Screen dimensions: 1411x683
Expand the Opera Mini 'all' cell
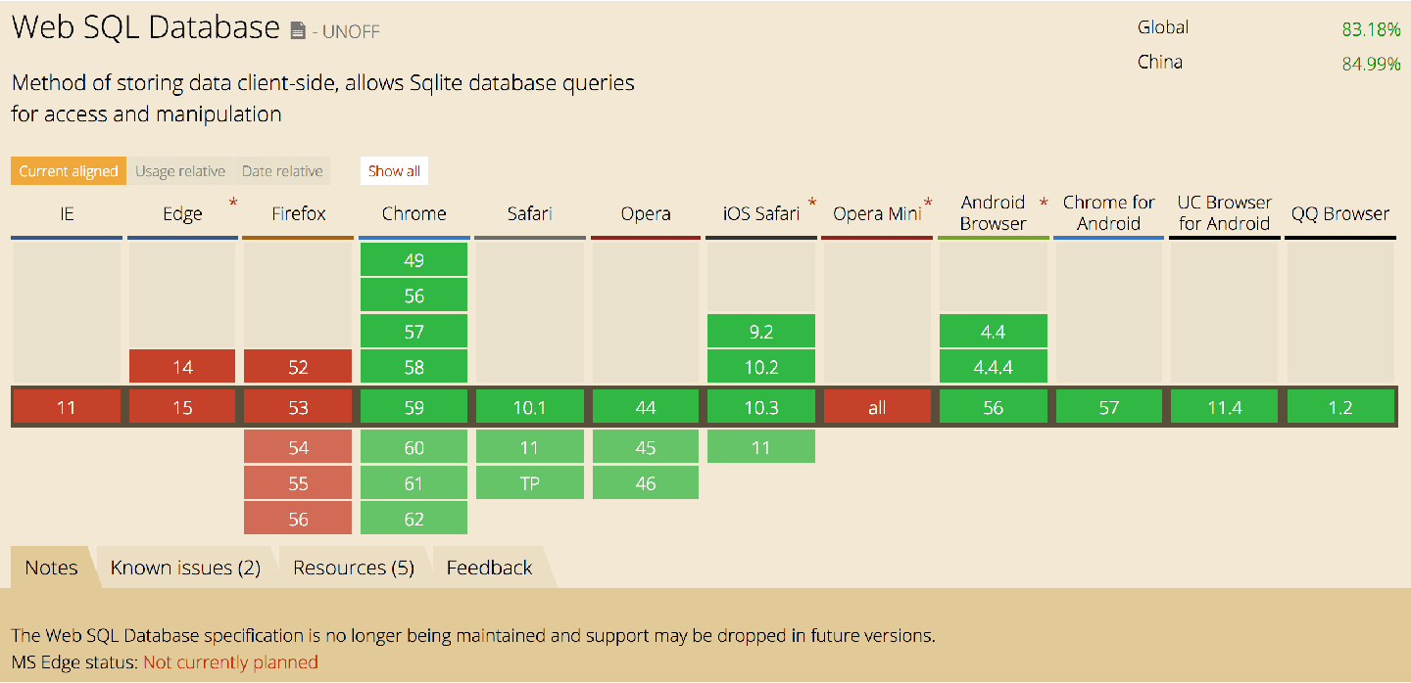pyautogui.click(x=877, y=405)
